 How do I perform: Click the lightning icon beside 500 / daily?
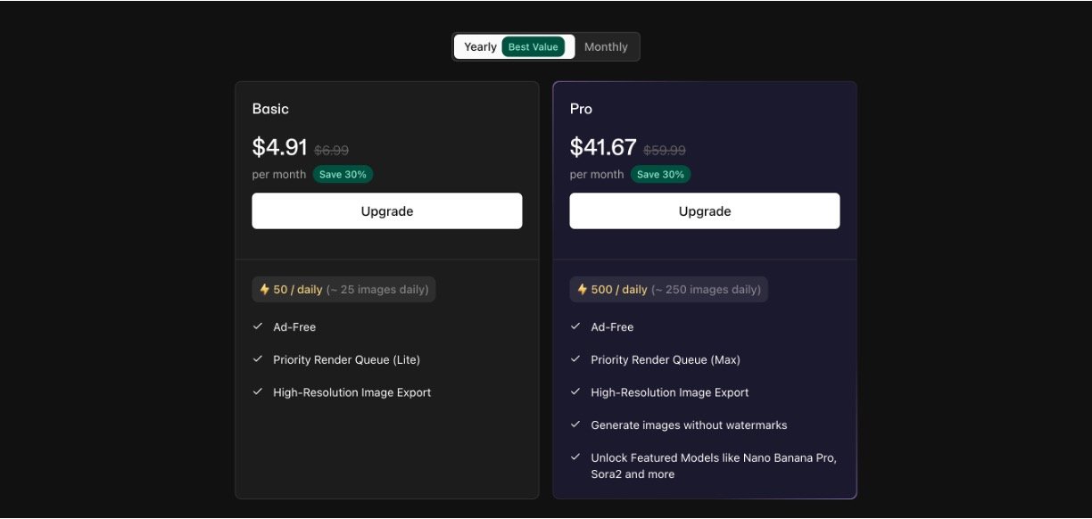coord(582,290)
